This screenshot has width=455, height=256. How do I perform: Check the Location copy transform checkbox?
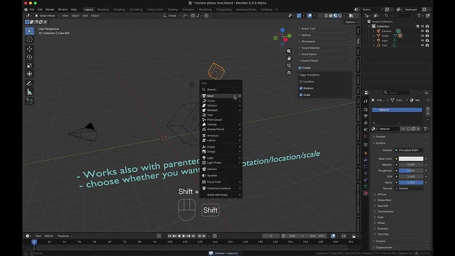point(301,82)
